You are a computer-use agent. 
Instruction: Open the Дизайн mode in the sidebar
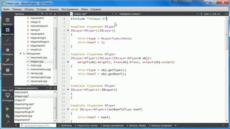(8, 42)
